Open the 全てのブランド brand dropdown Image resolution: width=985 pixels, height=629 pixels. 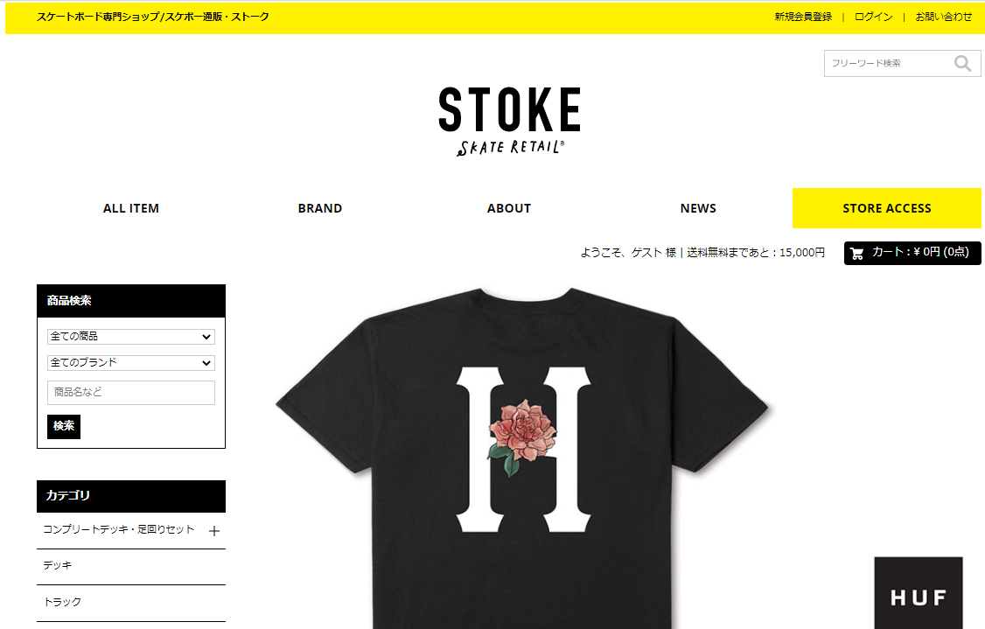[x=131, y=363]
